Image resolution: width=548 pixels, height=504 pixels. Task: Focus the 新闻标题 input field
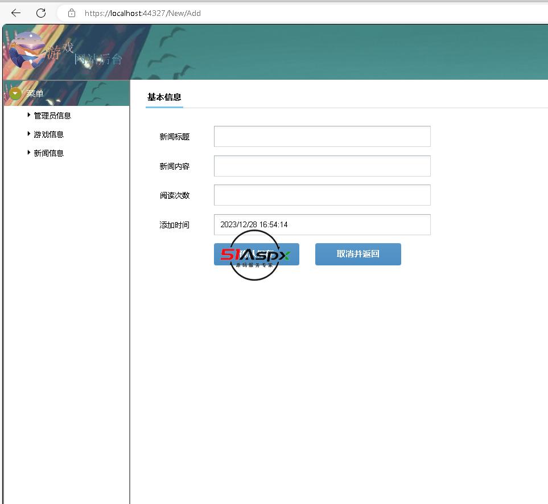click(322, 137)
